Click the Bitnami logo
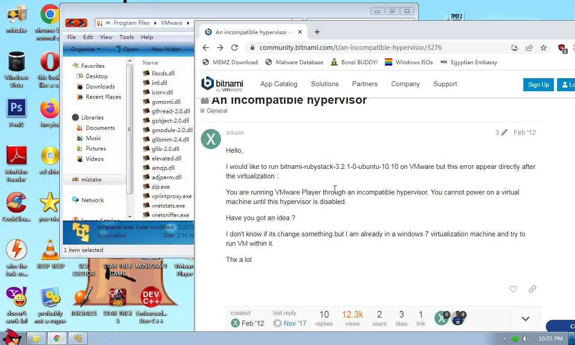Image resolution: width=575 pixels, height=345 pixels. (x=222, y=84)
